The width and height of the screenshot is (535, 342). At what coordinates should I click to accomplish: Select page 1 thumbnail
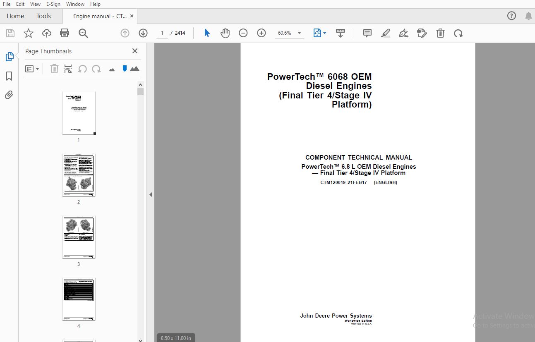click(79, 113)
